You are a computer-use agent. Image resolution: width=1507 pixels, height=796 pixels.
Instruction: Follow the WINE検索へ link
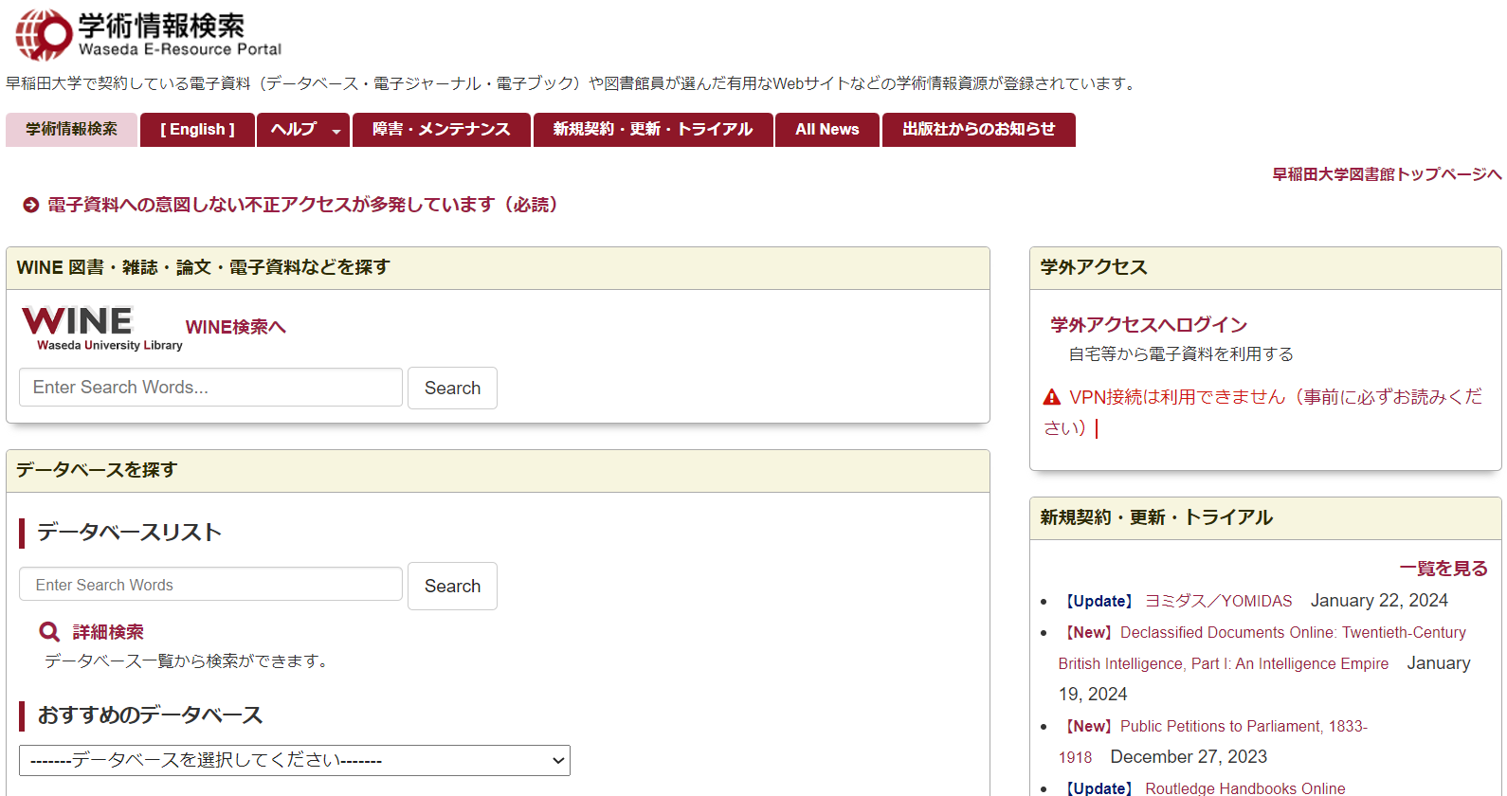[235, 327]
